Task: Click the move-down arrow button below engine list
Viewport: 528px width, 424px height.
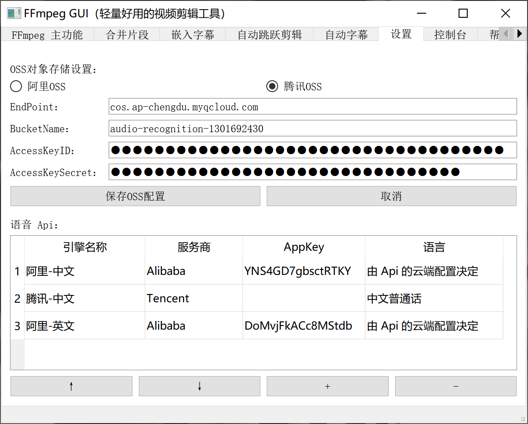Action: coord(199,386)
